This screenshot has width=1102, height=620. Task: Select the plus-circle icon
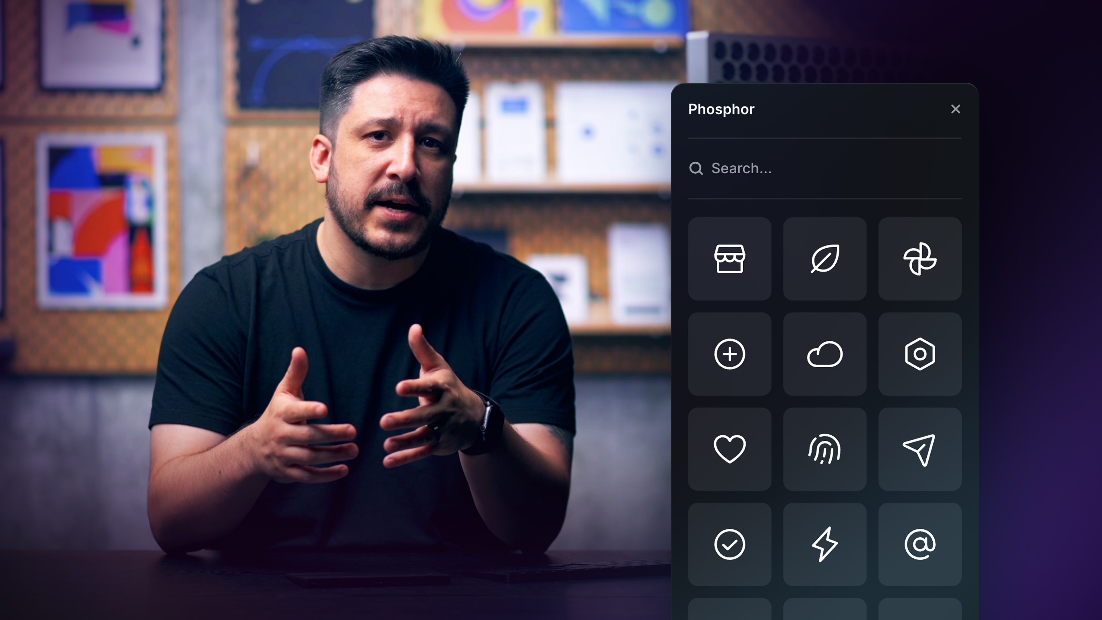730,354
